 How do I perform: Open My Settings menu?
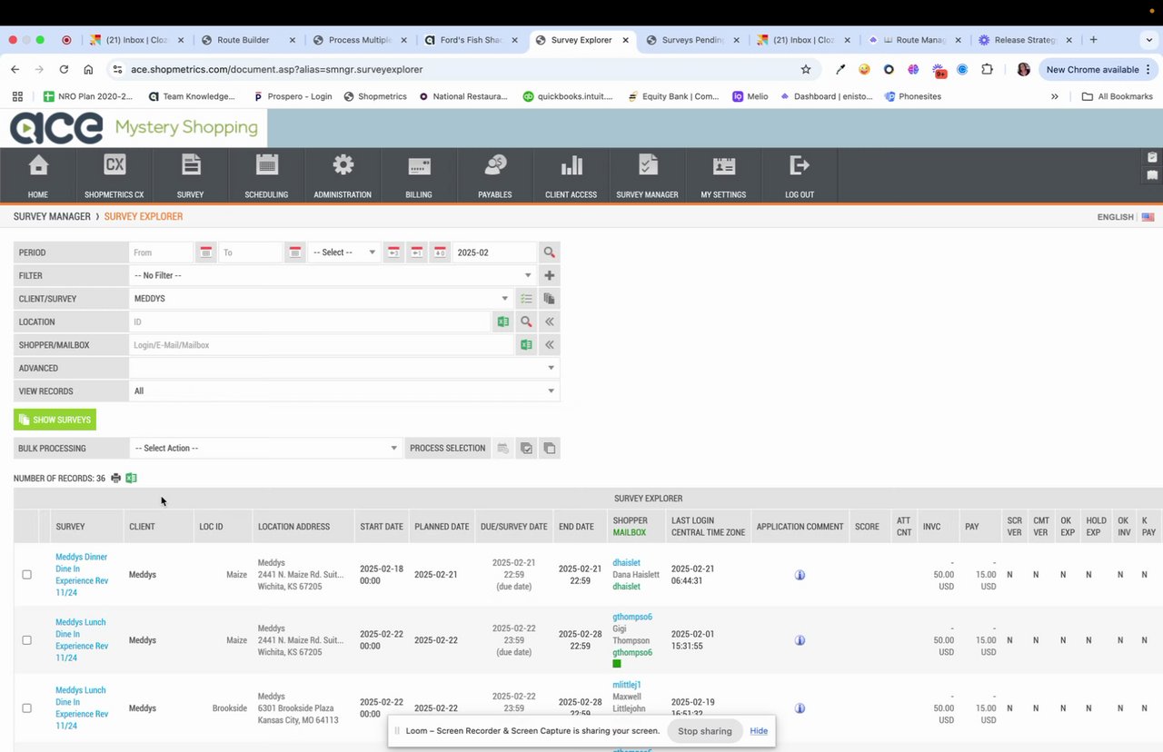[x=724, y=175]
